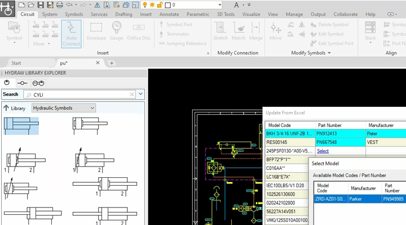Image resolution: width=406 pixels, height=225 pixels.
Task: Go up one library level arrow
Action: point(6,108)
